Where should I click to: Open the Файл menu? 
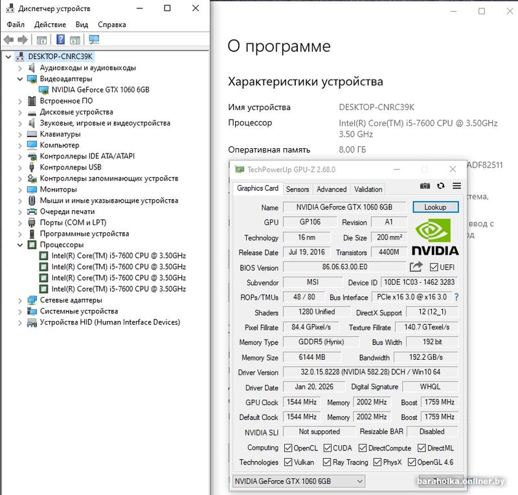[x=16, y=25]
